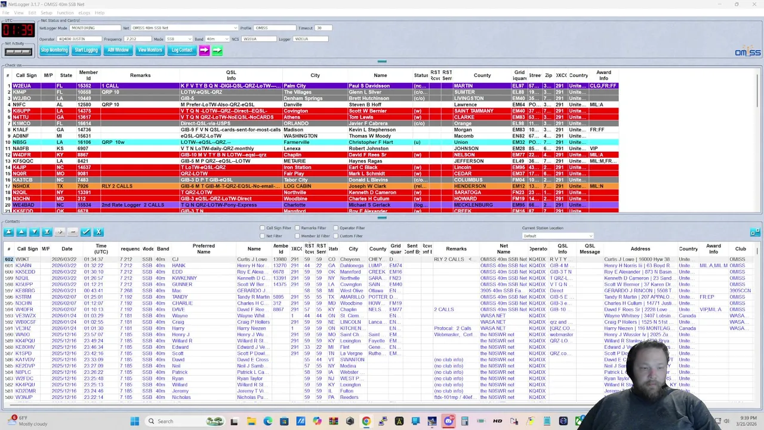The image size is (764, 430).
Task: Open the Mode dropdown showing SSB
Action: click(x=178, y=39)
